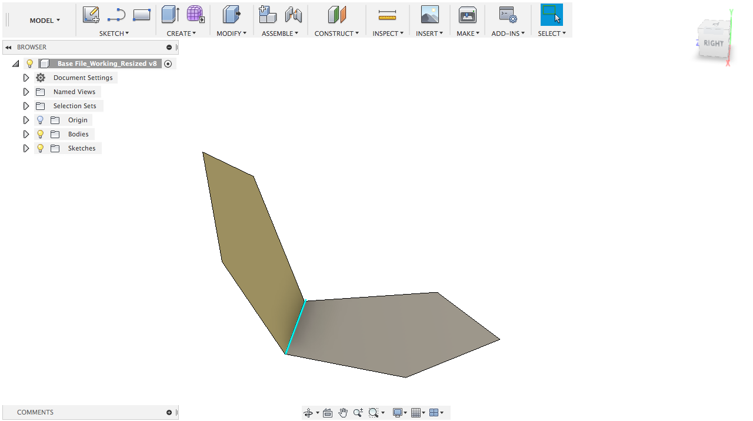The width and height of the screenshot is (753, 421).
Task: Click the activate component radio button
Action: pos(168,64)
